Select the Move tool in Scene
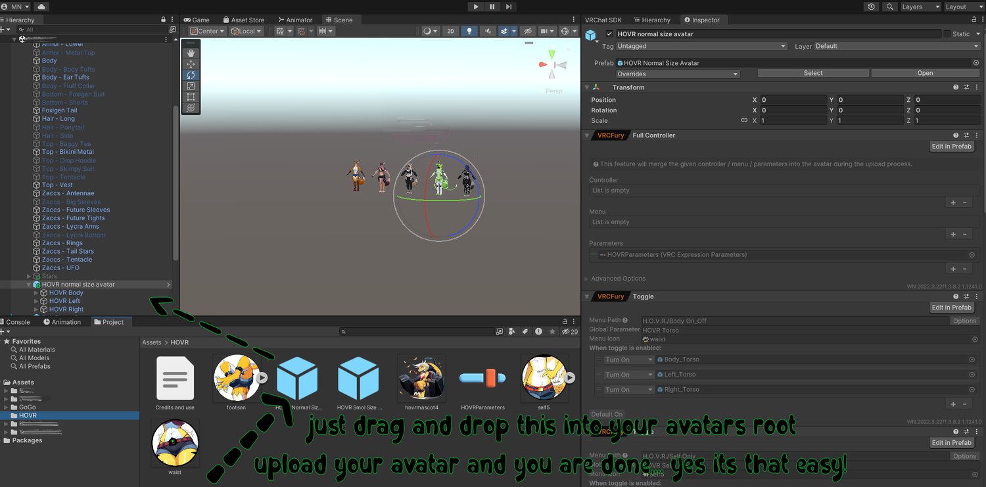Screen dimensions: 986x487 point(191,64)
